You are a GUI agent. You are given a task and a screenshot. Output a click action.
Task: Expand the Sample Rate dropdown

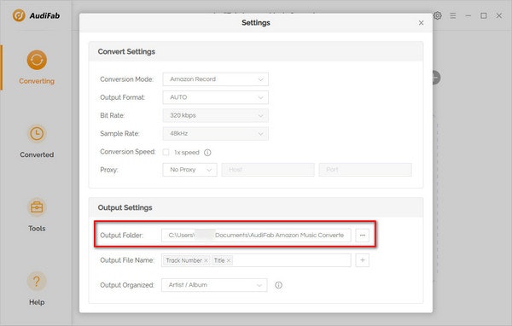pos(216,134)
